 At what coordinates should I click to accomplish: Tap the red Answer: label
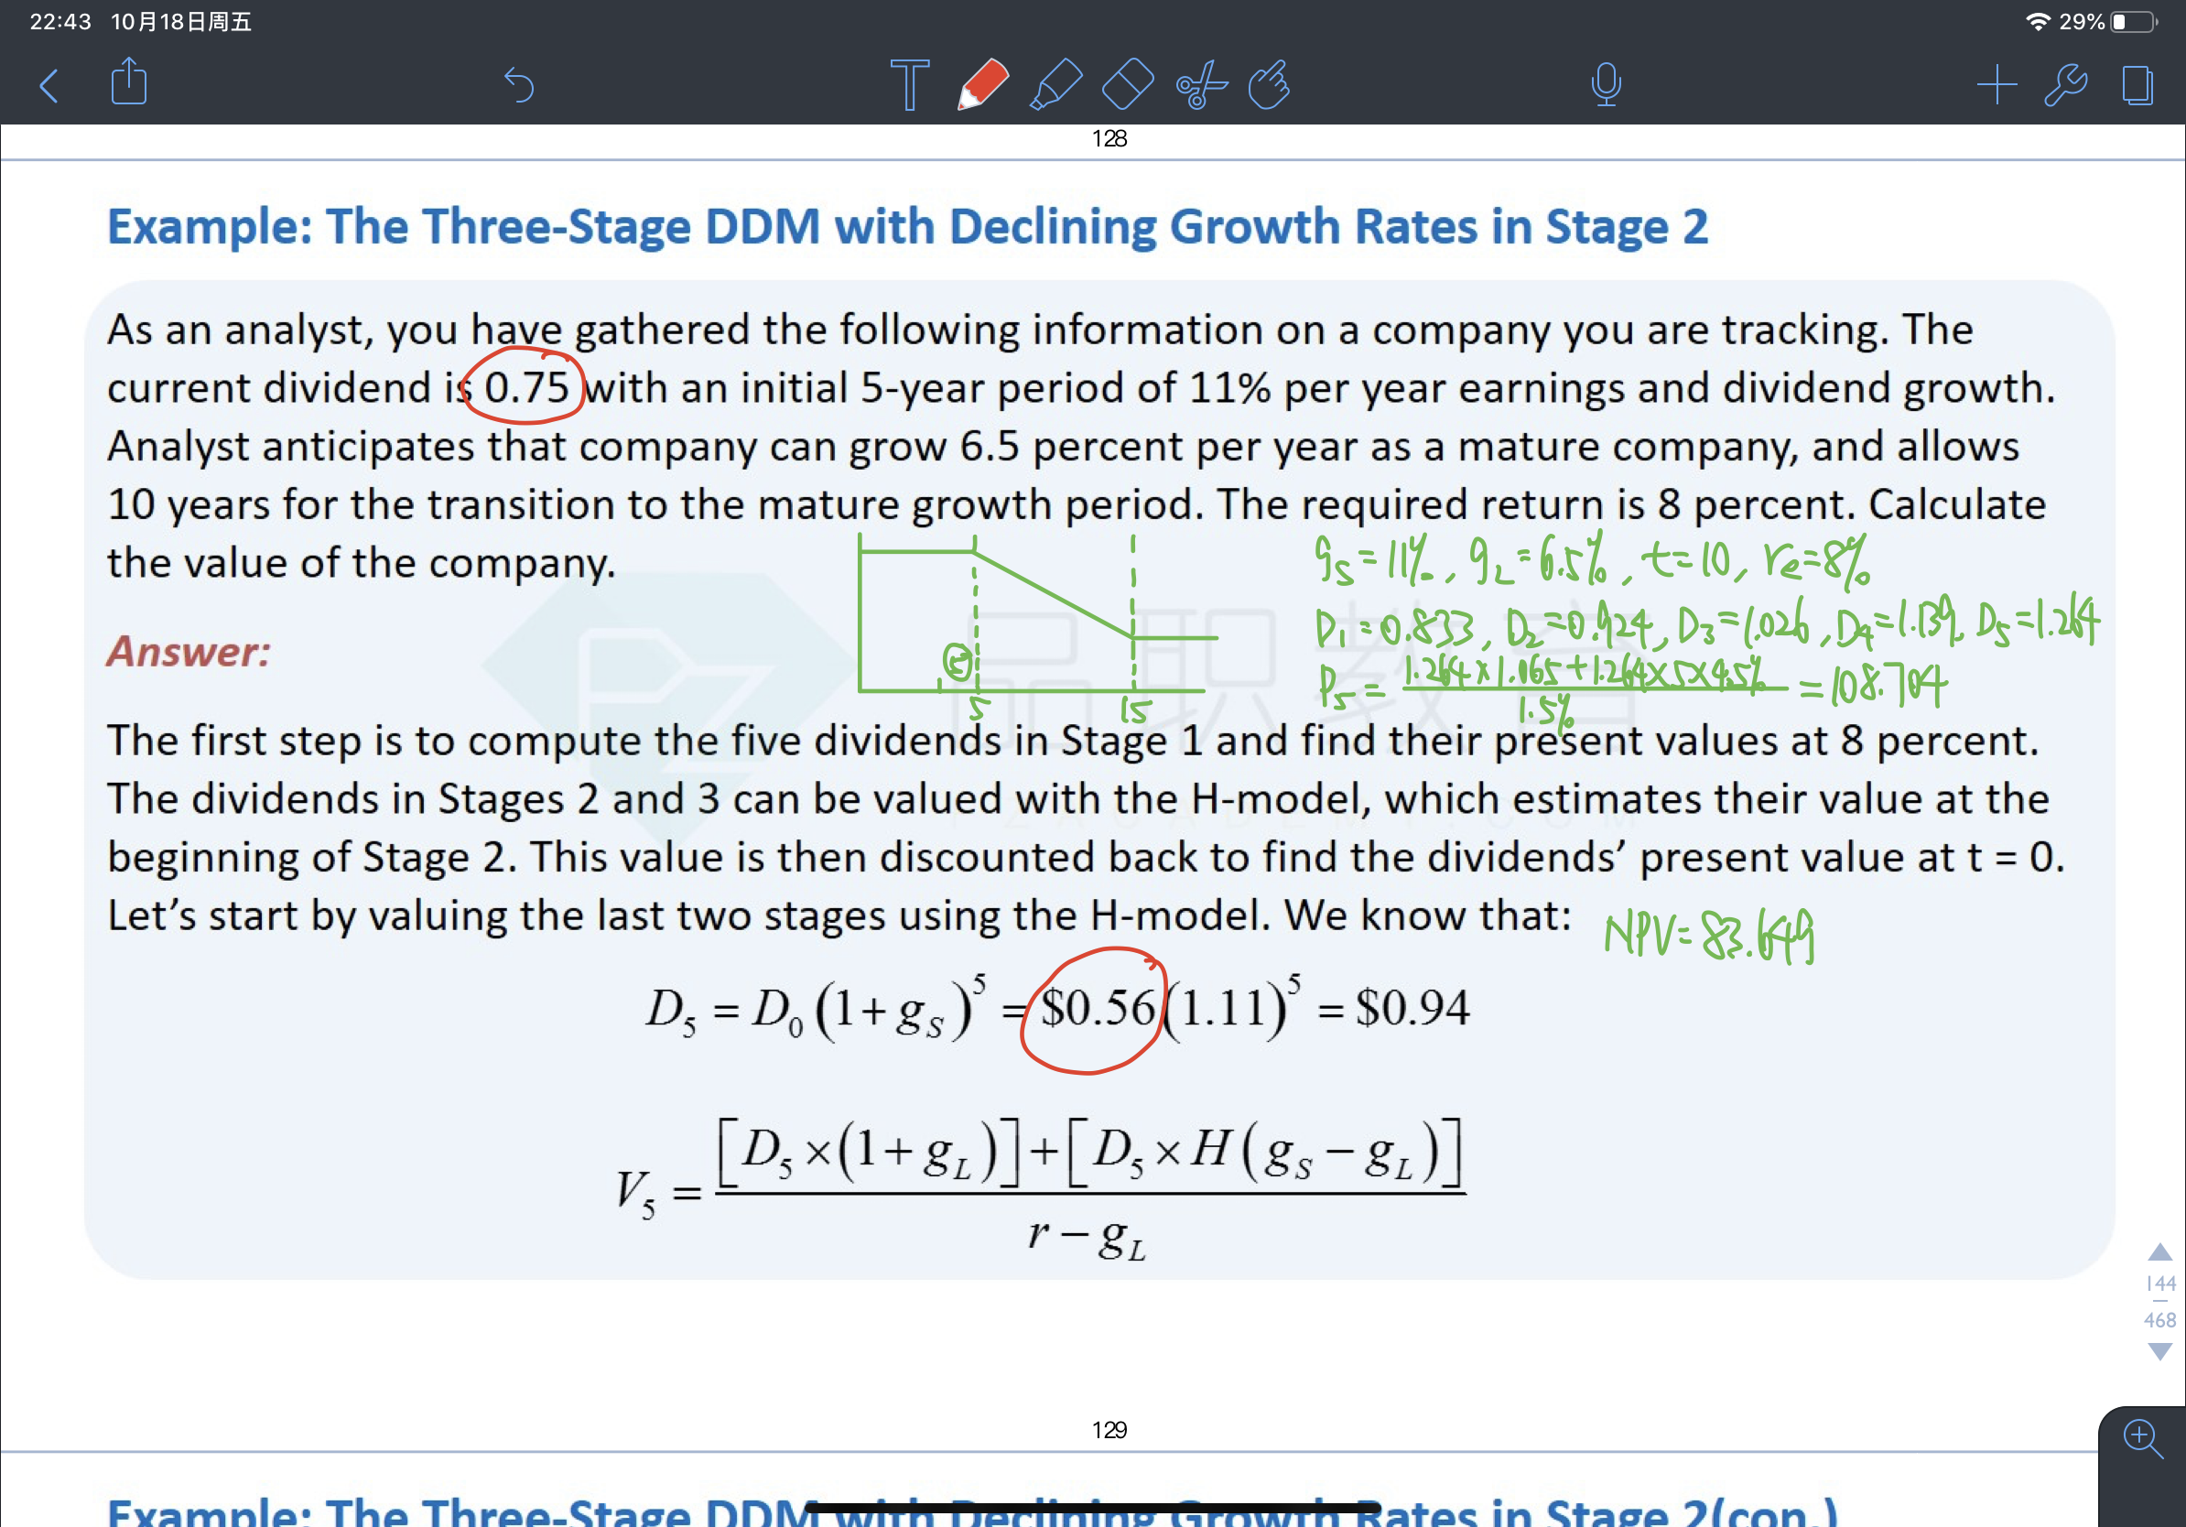[189, 651]
